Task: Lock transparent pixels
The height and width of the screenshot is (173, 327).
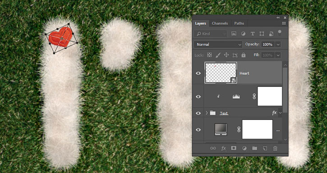Action: pyautogui.click(x=209, y=55)
